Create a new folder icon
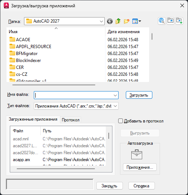This screenshot has width=188, height=195. (x=127, y=21)
